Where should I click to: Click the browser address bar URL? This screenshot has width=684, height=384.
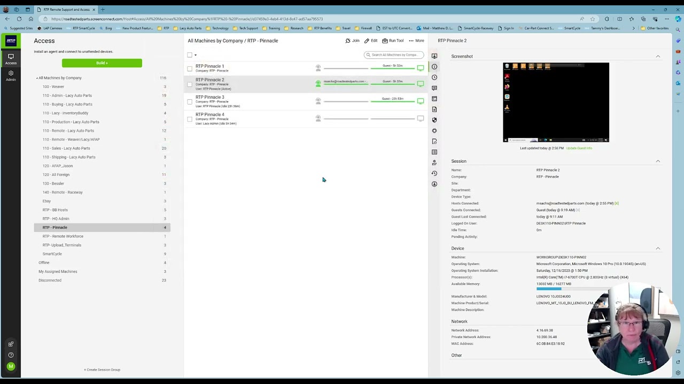click(x=187, y=19)
